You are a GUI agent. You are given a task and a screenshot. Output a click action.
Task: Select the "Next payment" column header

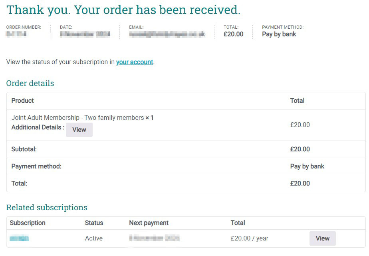(x=149, y=223)
